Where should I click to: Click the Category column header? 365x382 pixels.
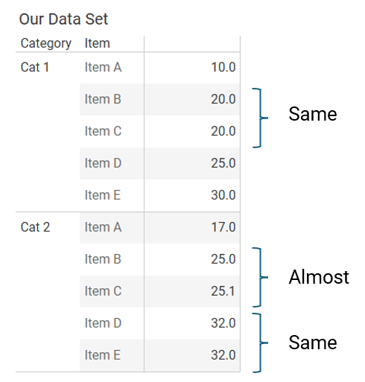(46, 43)
